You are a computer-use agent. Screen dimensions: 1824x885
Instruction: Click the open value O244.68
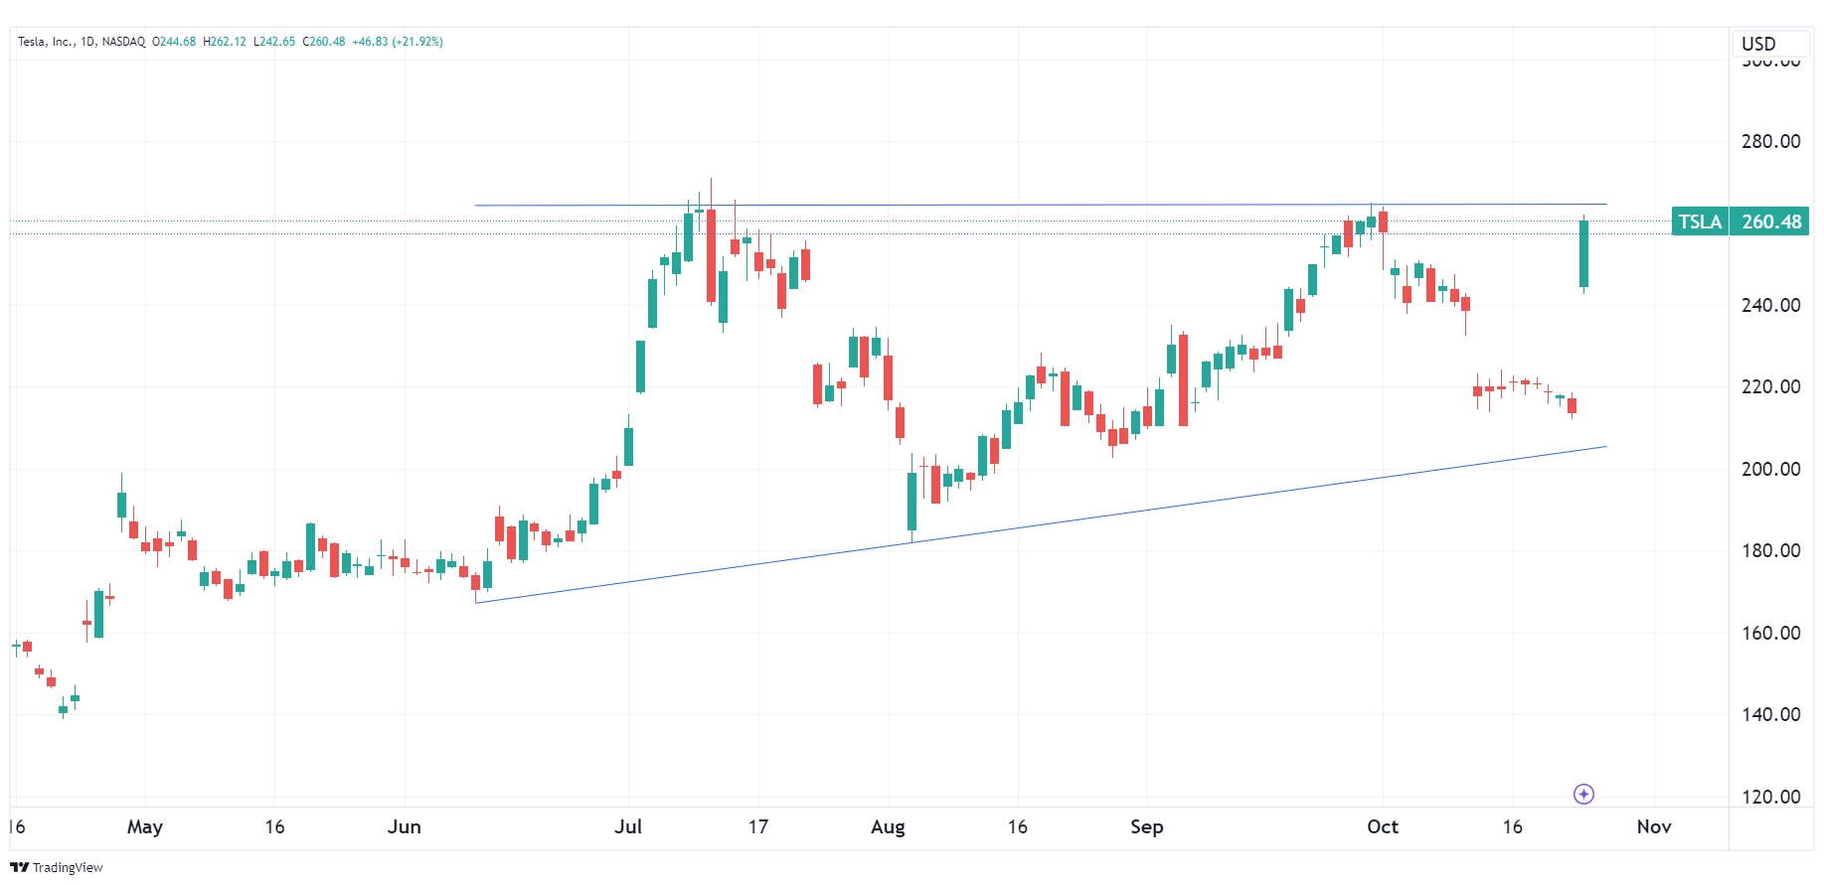(174, 42)
